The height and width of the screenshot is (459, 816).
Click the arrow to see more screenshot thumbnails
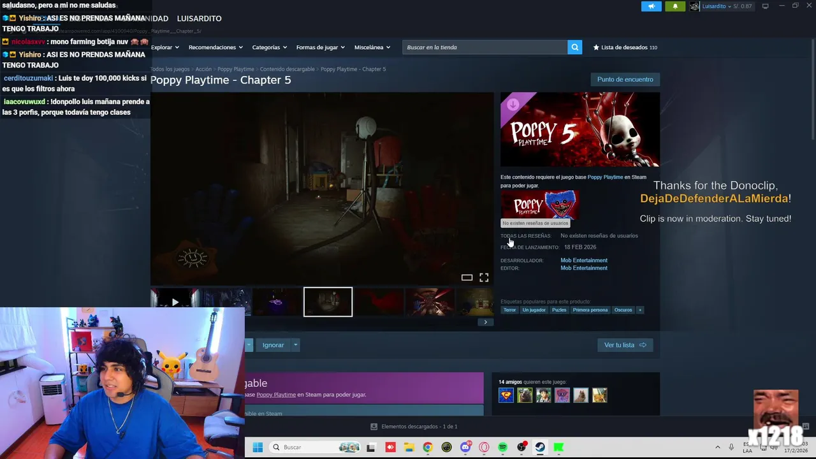click(x=485, y=322)
